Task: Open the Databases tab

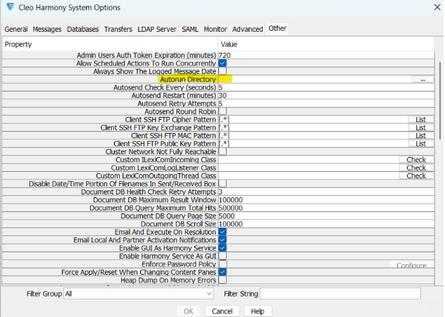Action: pyautogui.click(x=82, y=30)
